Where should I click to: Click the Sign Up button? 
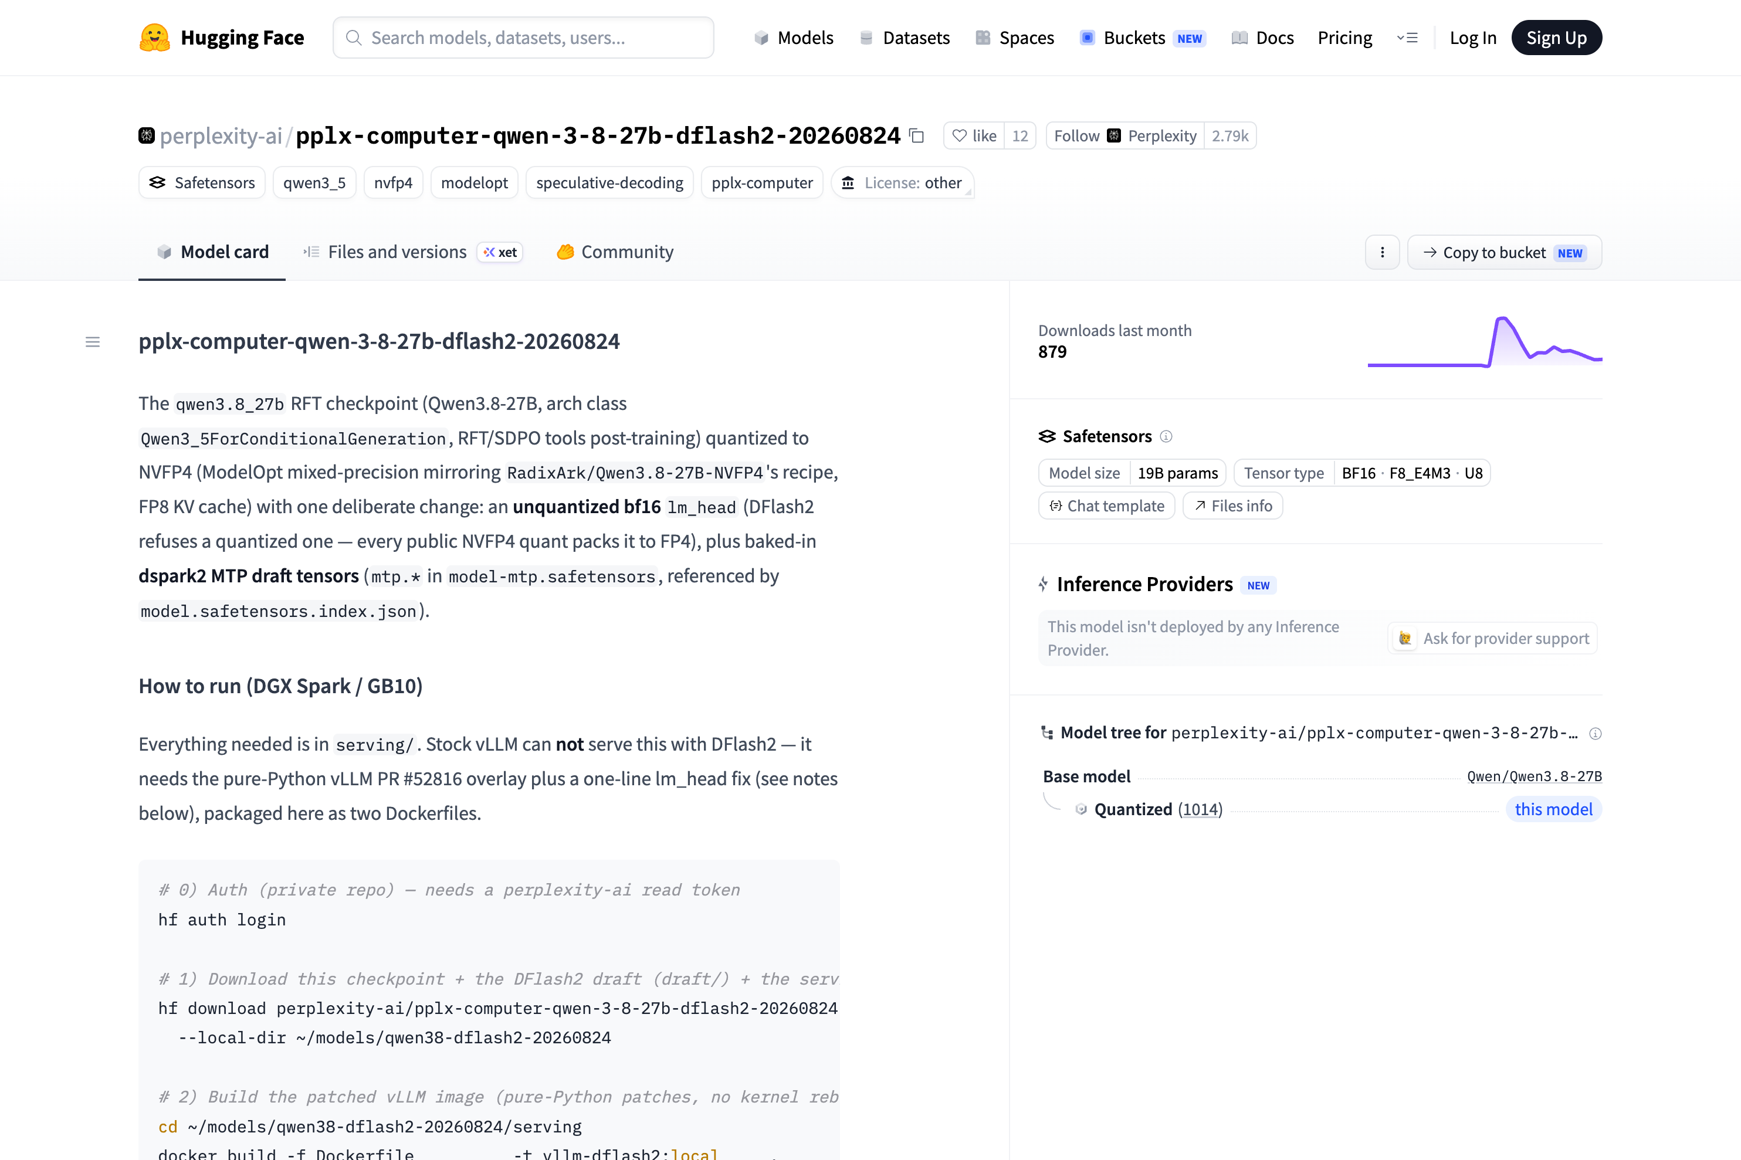pos(1556,38)
